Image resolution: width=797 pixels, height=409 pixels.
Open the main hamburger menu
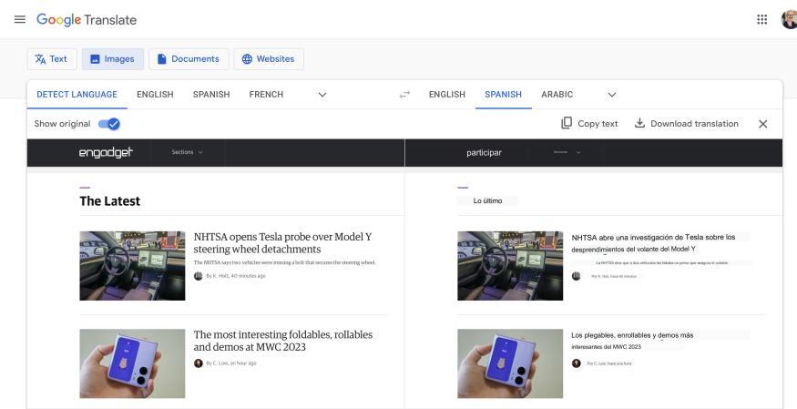point(20,20)
